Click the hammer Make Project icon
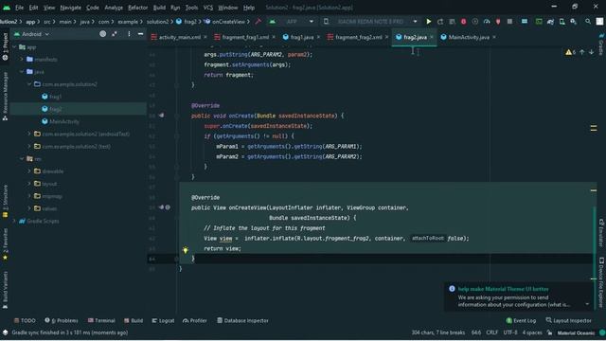The height and width of the screenshot is (341, 606). (258, 22)
